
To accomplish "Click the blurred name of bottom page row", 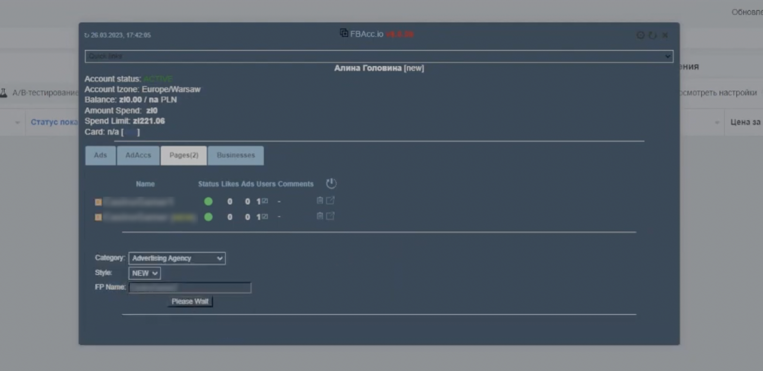I will click(x=150, y=217).
